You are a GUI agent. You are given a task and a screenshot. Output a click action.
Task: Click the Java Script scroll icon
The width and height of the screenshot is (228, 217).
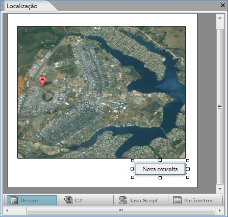[x=123, y=200]
